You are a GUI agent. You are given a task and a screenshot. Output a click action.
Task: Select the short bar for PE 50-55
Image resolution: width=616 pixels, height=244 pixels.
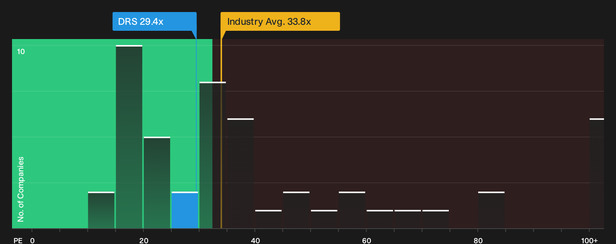(x=324, y=219)
